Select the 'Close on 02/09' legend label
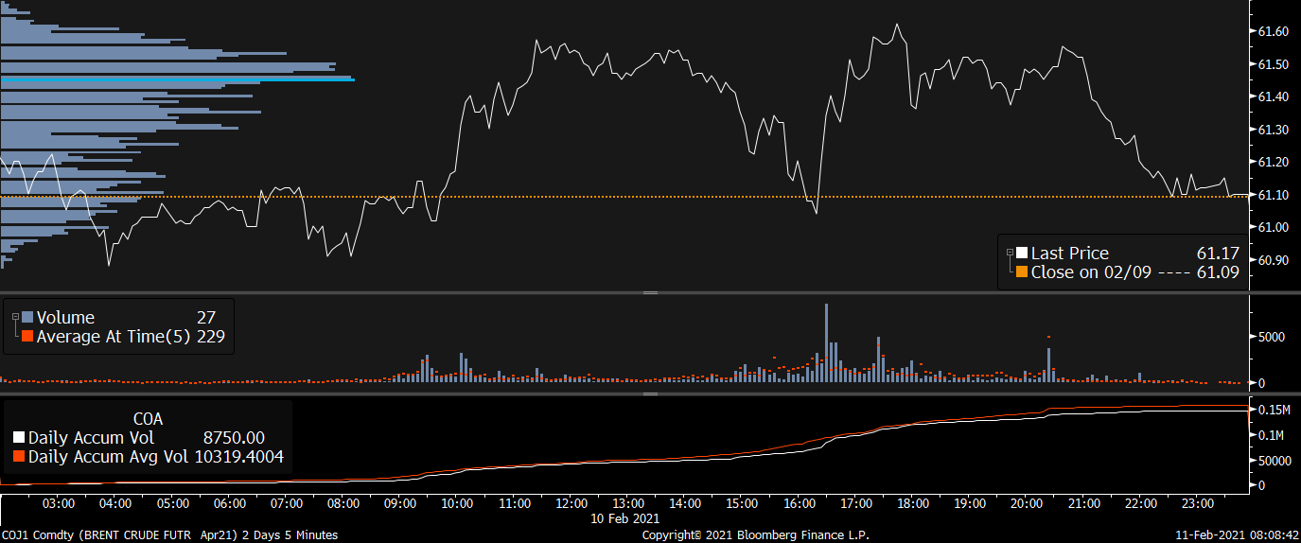Viewport: 1301px width, 543px height. [x=1093, y=272]
